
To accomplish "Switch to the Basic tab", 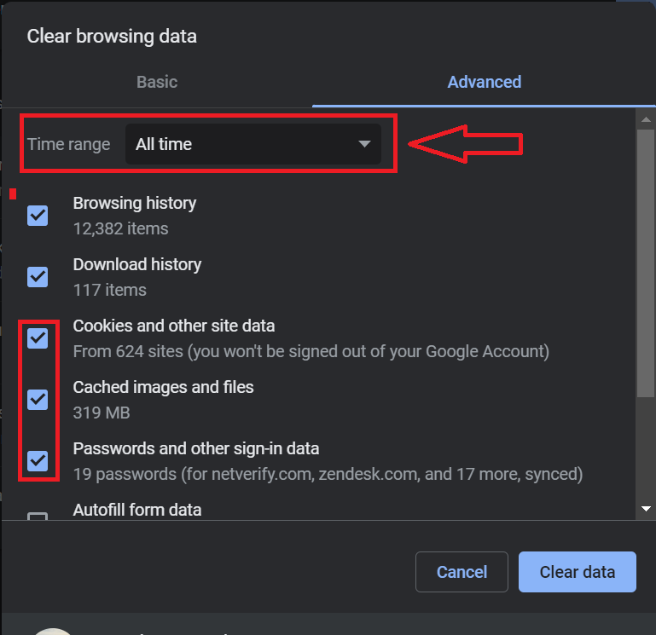I will (157, 82).
